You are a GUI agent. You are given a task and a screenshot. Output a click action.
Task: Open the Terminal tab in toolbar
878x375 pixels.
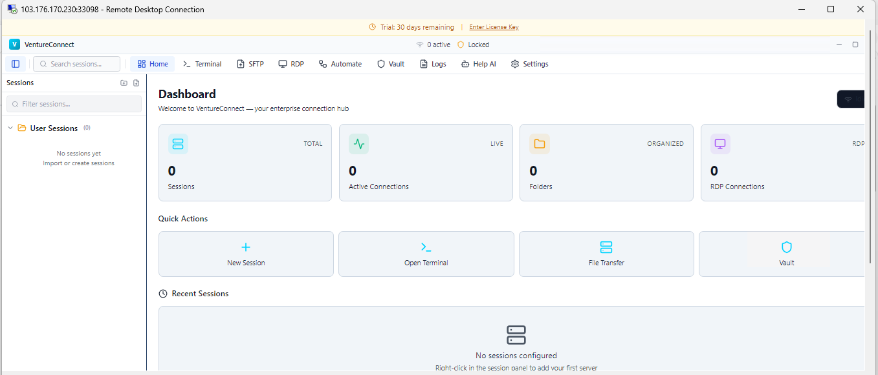tap(202, 64)
